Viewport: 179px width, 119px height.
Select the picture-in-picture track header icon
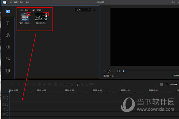tap(4, 104)
